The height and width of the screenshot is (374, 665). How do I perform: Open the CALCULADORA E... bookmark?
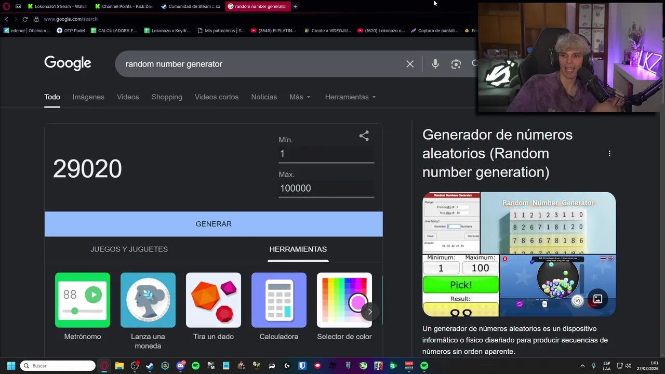click(114, 31)
